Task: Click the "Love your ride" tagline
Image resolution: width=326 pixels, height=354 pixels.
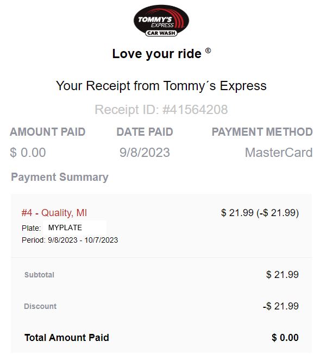Action: [x=156, y=54]
